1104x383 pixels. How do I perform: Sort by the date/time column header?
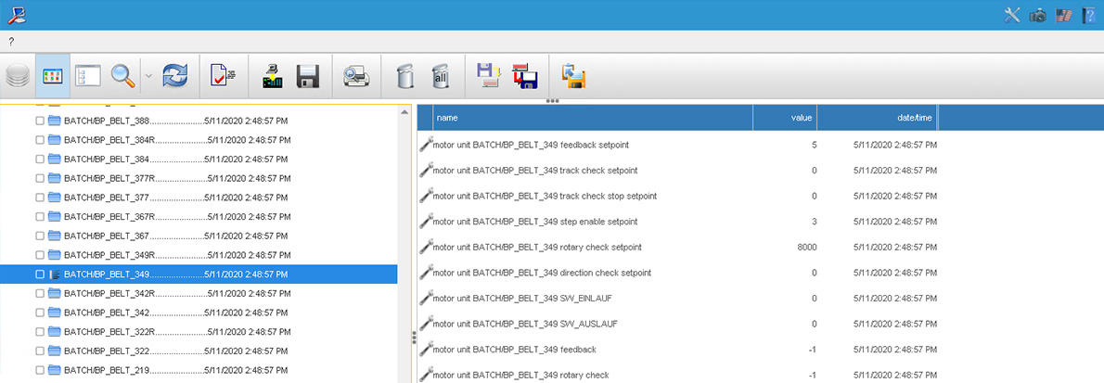(878, 118)
